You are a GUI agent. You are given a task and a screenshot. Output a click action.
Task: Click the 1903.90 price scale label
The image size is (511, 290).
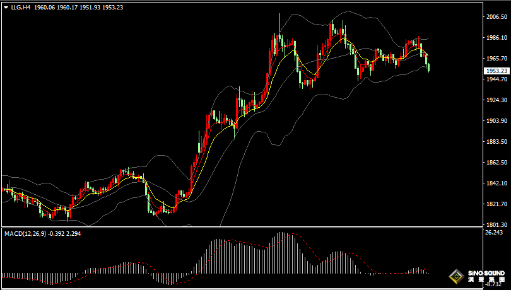click(x=497, y=121)
